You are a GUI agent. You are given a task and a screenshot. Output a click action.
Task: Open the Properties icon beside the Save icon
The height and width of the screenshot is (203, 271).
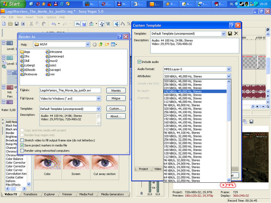[x=23, y=24]
